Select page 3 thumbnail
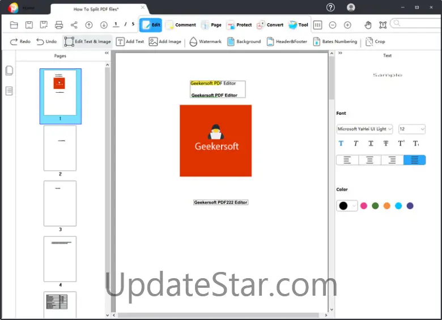Screen dimensions: 442x320 (60, 204)
